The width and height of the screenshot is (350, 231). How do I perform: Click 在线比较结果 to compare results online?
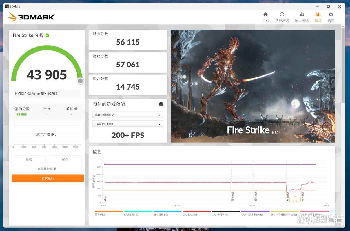47,169
